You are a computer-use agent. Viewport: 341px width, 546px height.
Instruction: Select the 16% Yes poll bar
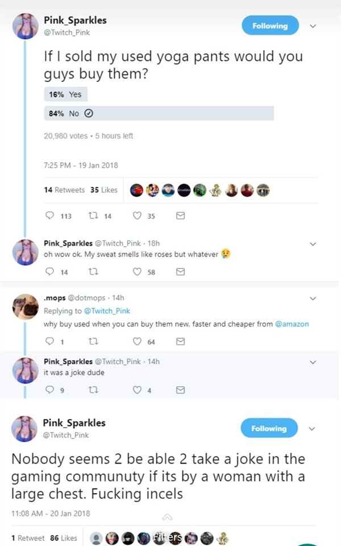pyautogui.click(x=65, y=94)
